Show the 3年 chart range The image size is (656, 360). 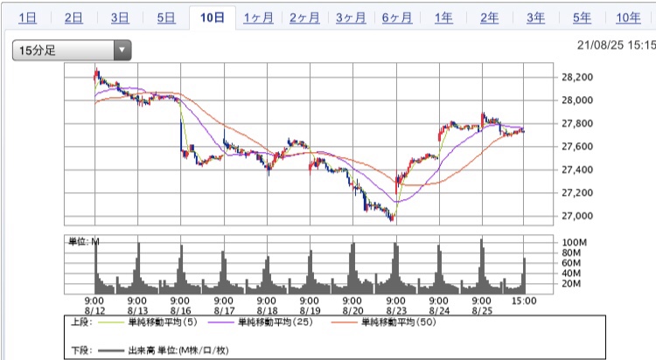click(x=536, y=18)
